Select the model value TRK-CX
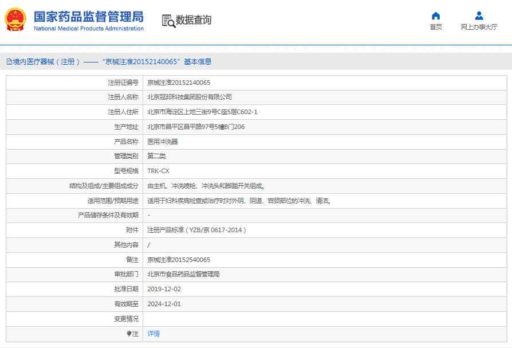The height and width of the screenshot is (348, 512). [x=158, y=171]
